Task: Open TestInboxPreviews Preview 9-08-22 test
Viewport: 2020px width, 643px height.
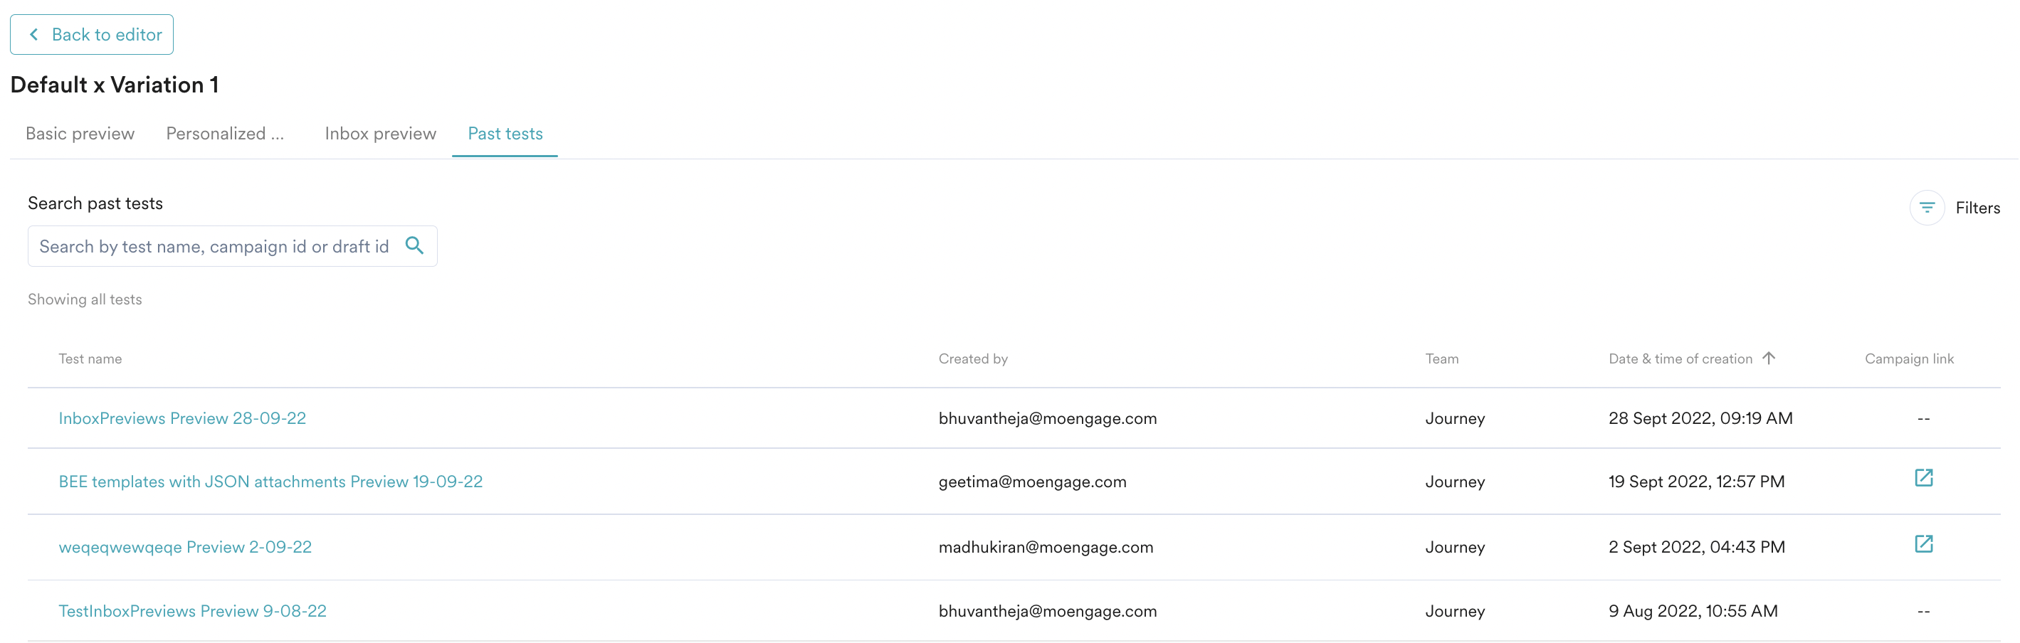Action: coord(192,611)
